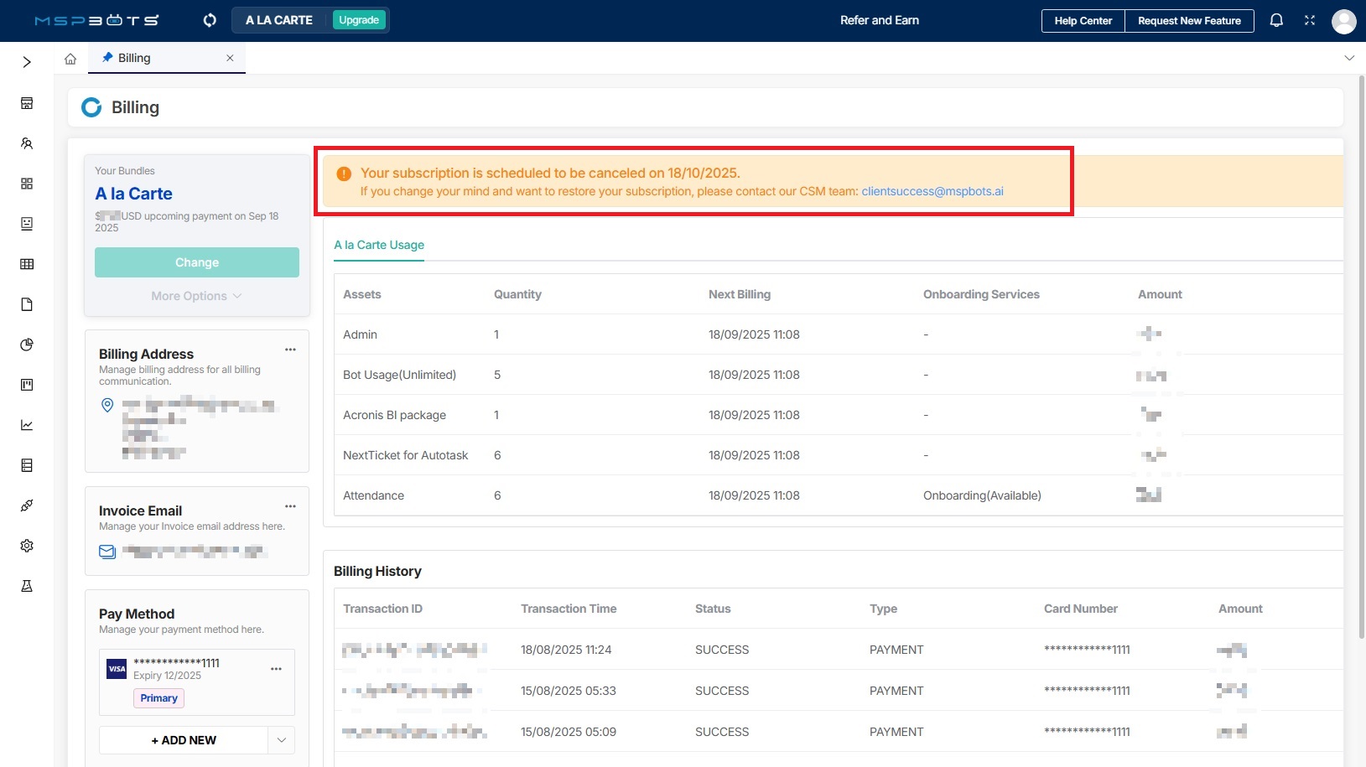Expand the tab list chevron at right
This screenshot has height=767, width=1366.
1349,58
